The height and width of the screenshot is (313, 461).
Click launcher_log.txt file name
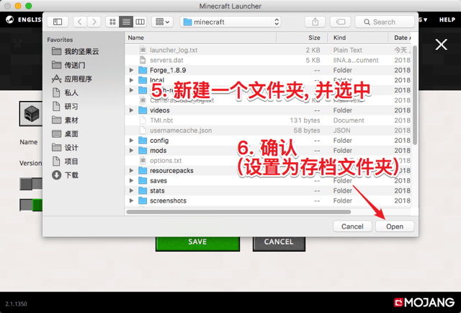pyautogui.click(x=174, y=50)
